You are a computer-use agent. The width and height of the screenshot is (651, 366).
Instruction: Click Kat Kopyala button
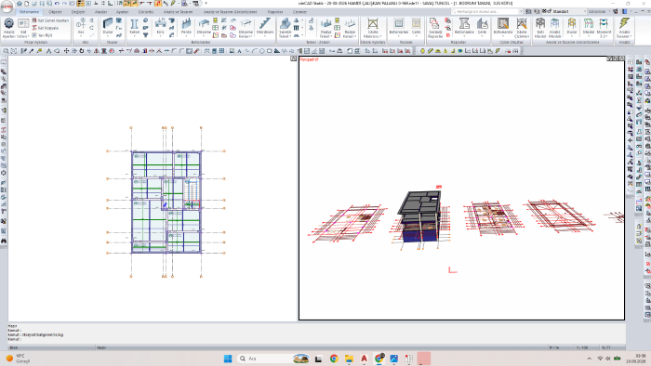46,28
